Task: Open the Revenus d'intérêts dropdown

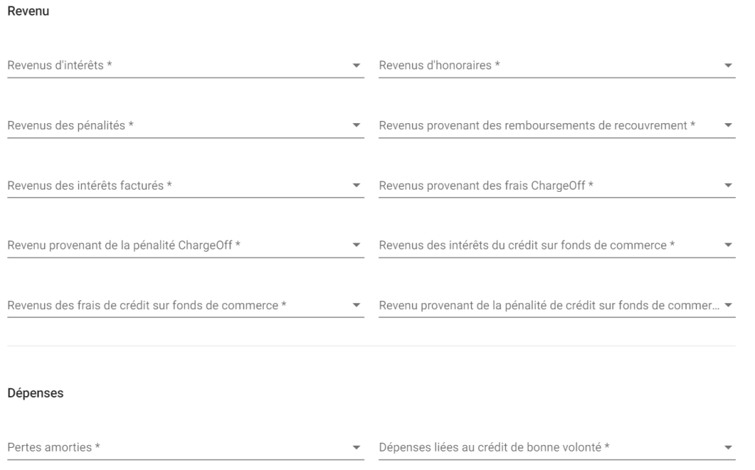Action: 185,66
